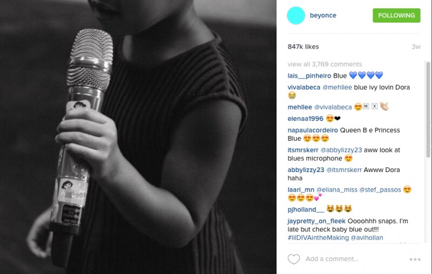Open lais__pinheiro commenter profile

click(309, 76)
